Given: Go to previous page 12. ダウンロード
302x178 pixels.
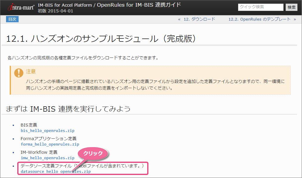Looking at the screenshot, I should click(x=199, y=19).
